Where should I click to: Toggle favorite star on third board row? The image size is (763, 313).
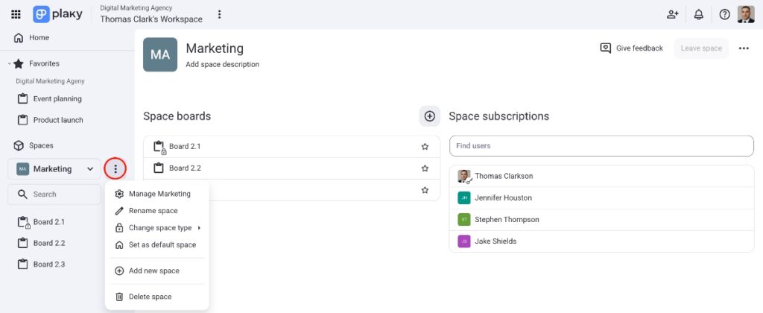[425, 190]
